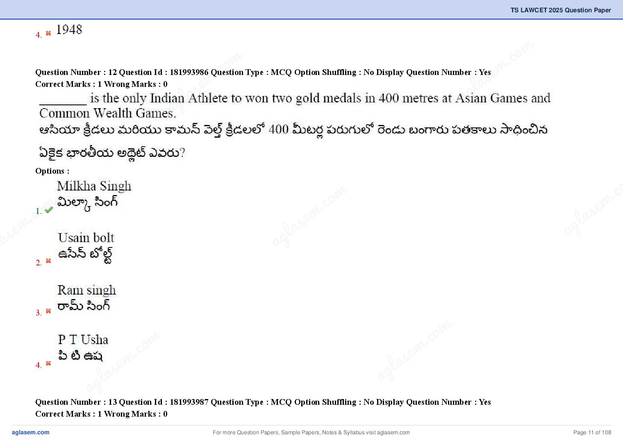This screenshot has width=623, height=440.
Task: Click option number '3.' beside Ram singh
Action: pyautogui.click(x=39, y=313)
